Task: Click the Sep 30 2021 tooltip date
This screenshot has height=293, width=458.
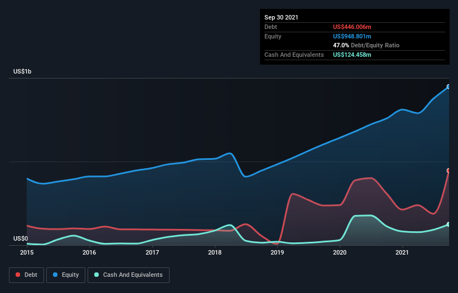Action: pyautogui.click(x=281, y=17)
